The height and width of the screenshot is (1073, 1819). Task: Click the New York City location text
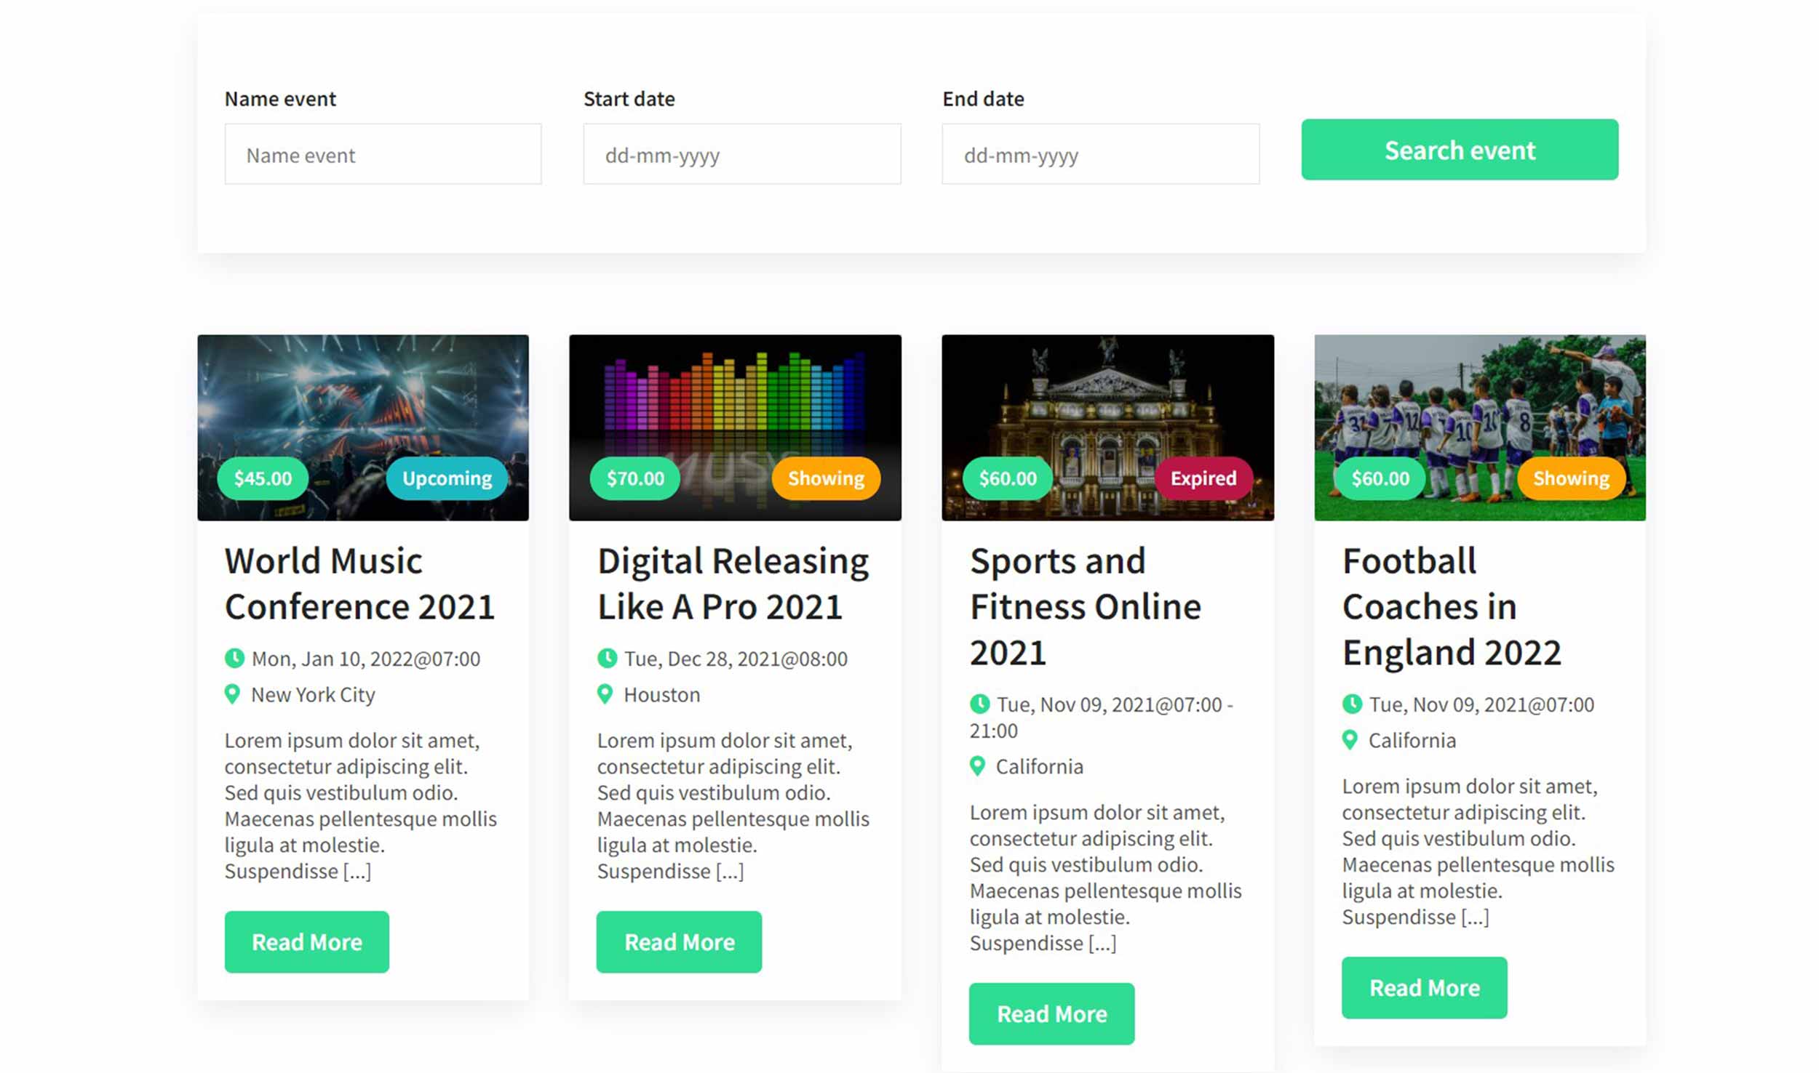point(313,695)
